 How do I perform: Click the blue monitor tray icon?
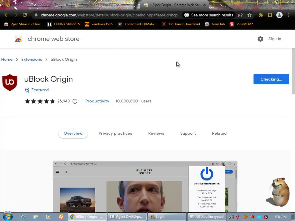pos(259,217)
